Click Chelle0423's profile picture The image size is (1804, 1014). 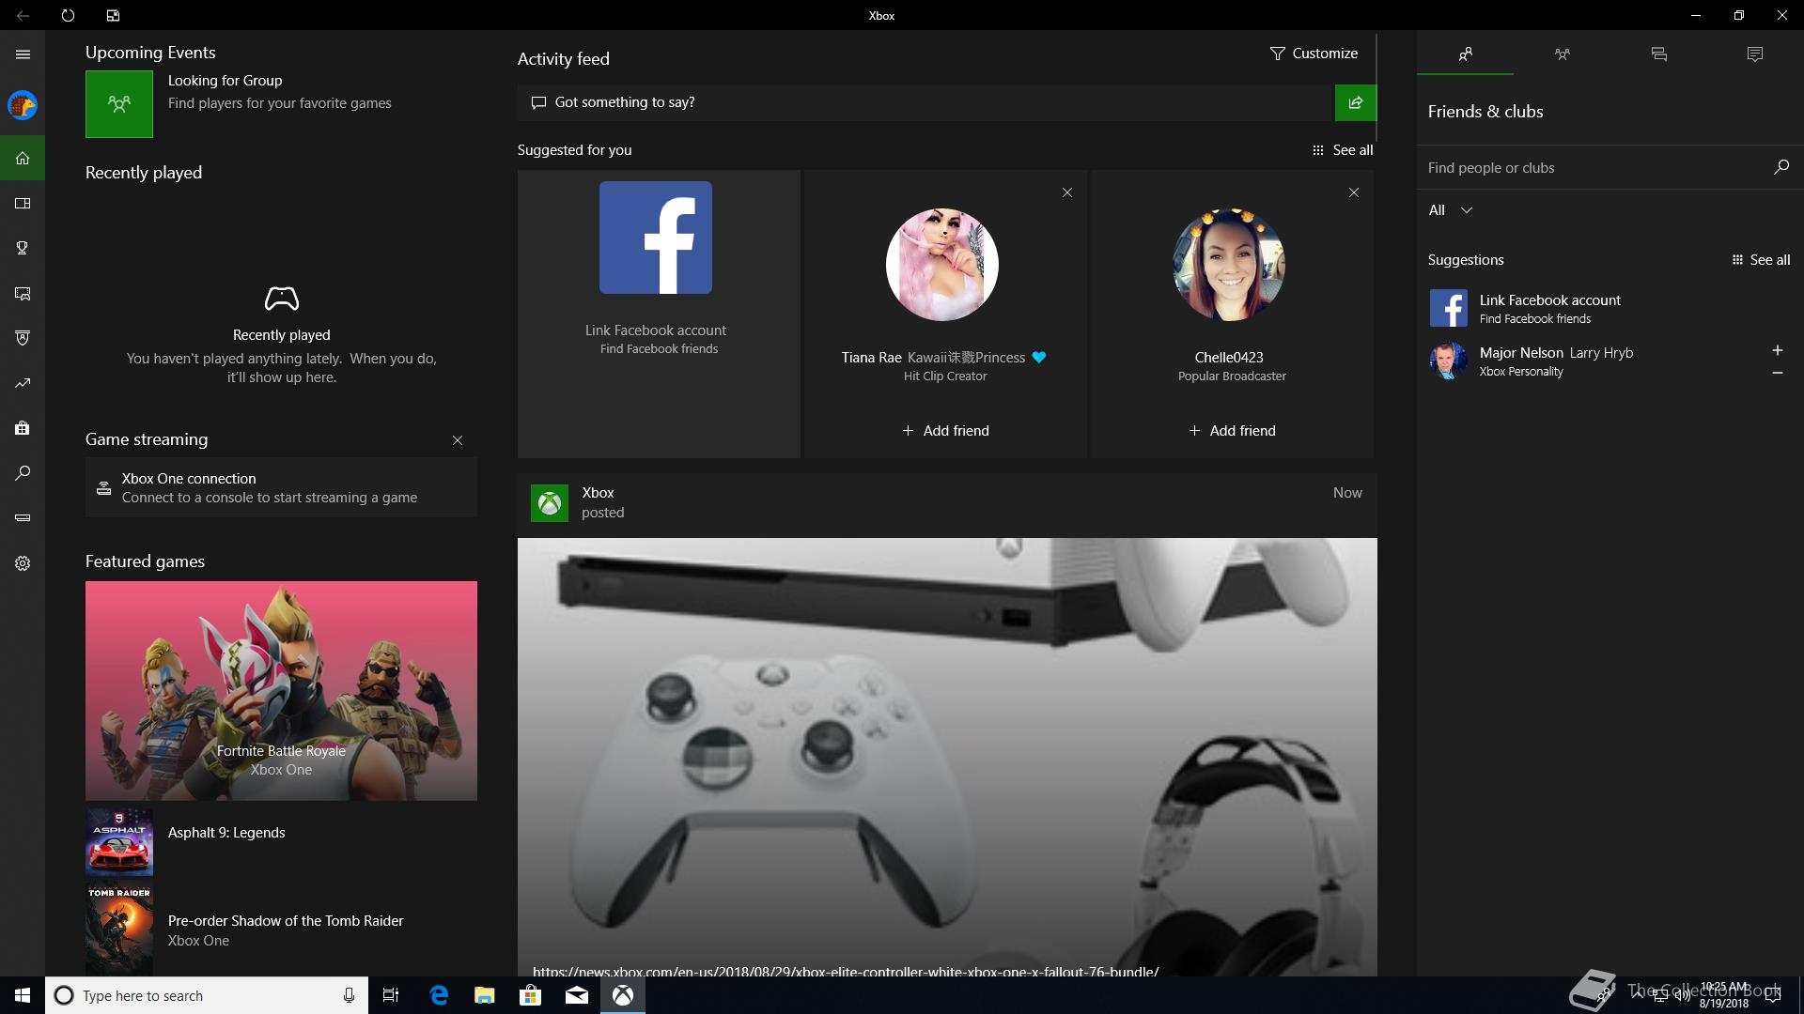(1229, 265)
